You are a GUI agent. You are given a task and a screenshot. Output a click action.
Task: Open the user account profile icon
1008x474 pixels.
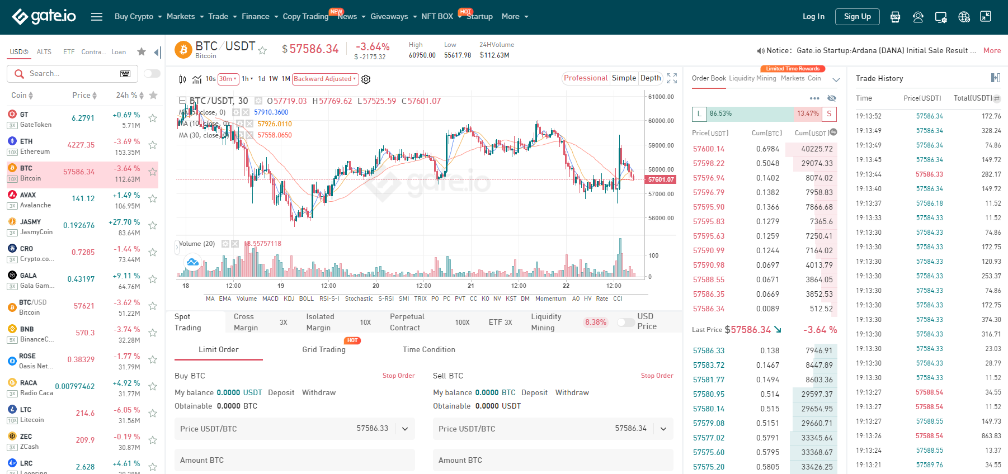[x=918, y=17]
